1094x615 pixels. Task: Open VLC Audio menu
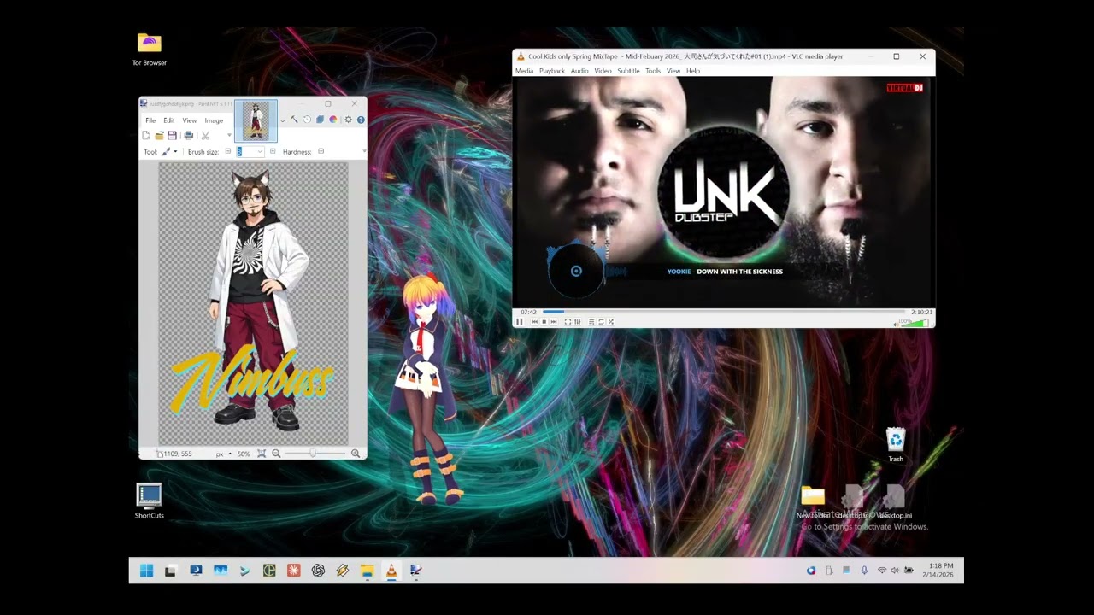pos(579,71)
